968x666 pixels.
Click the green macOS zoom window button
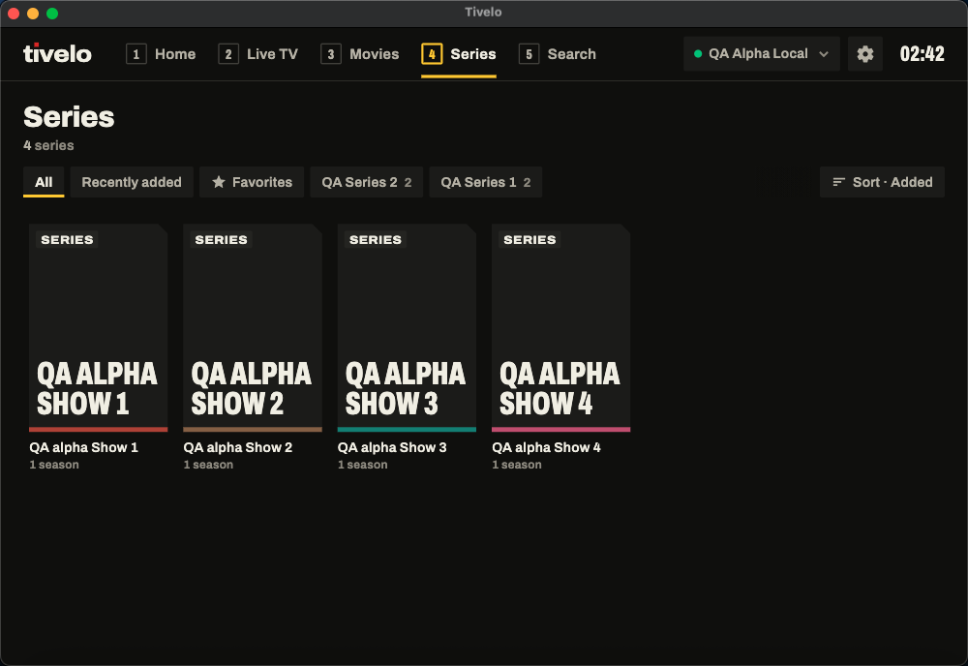tap(52, 14)
